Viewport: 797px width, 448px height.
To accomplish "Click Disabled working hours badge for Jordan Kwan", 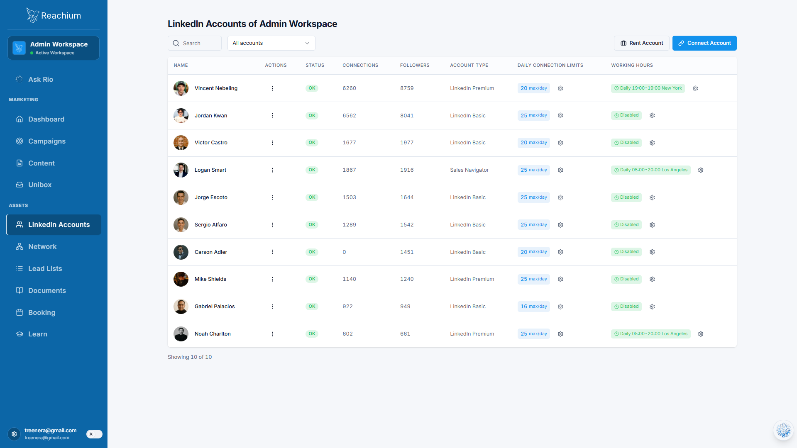I will coord(626,115).
